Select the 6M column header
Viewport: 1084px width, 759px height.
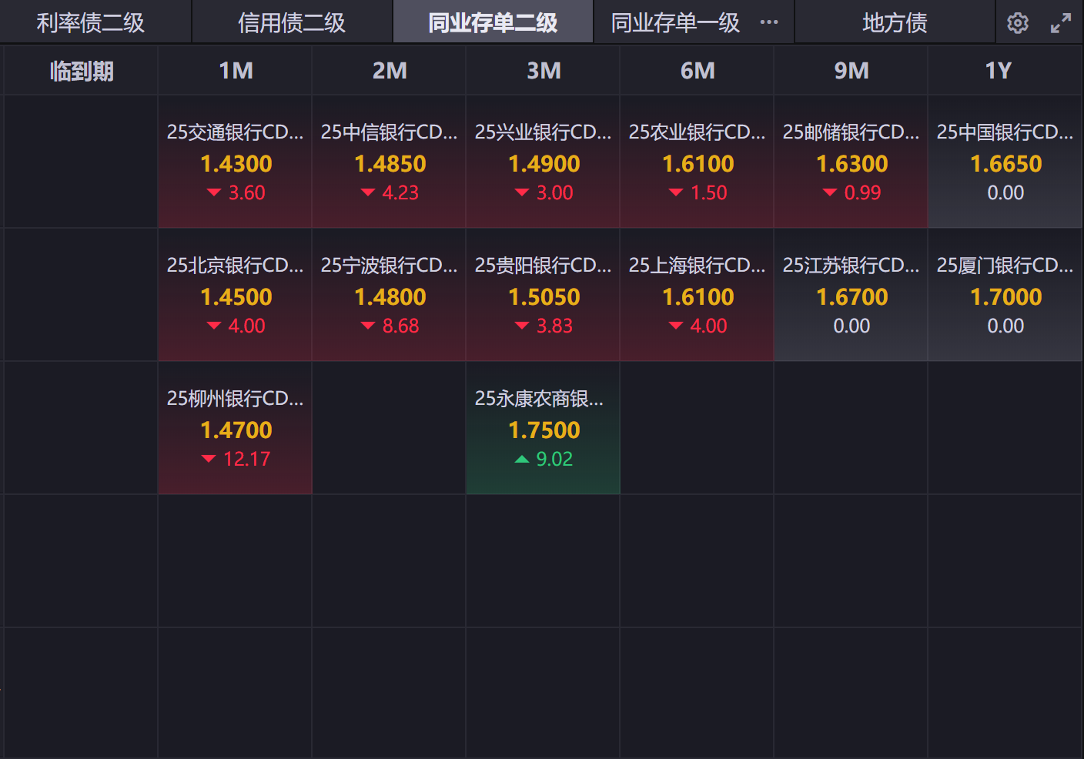pos(697,71)
